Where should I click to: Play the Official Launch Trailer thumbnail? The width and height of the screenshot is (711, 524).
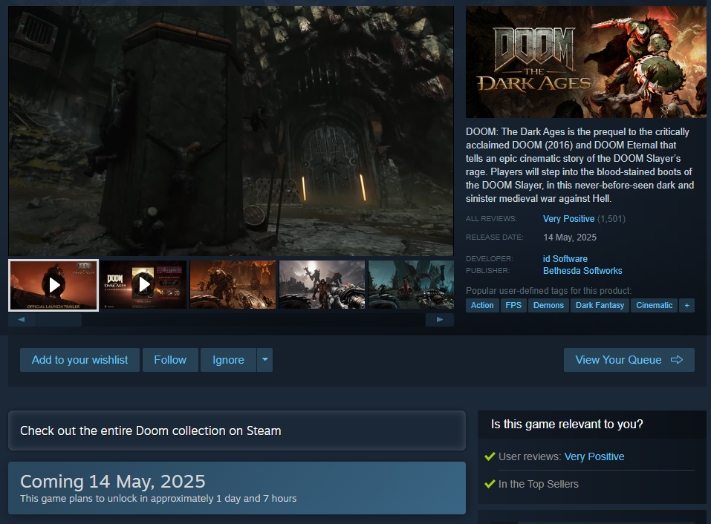point(53,285)
